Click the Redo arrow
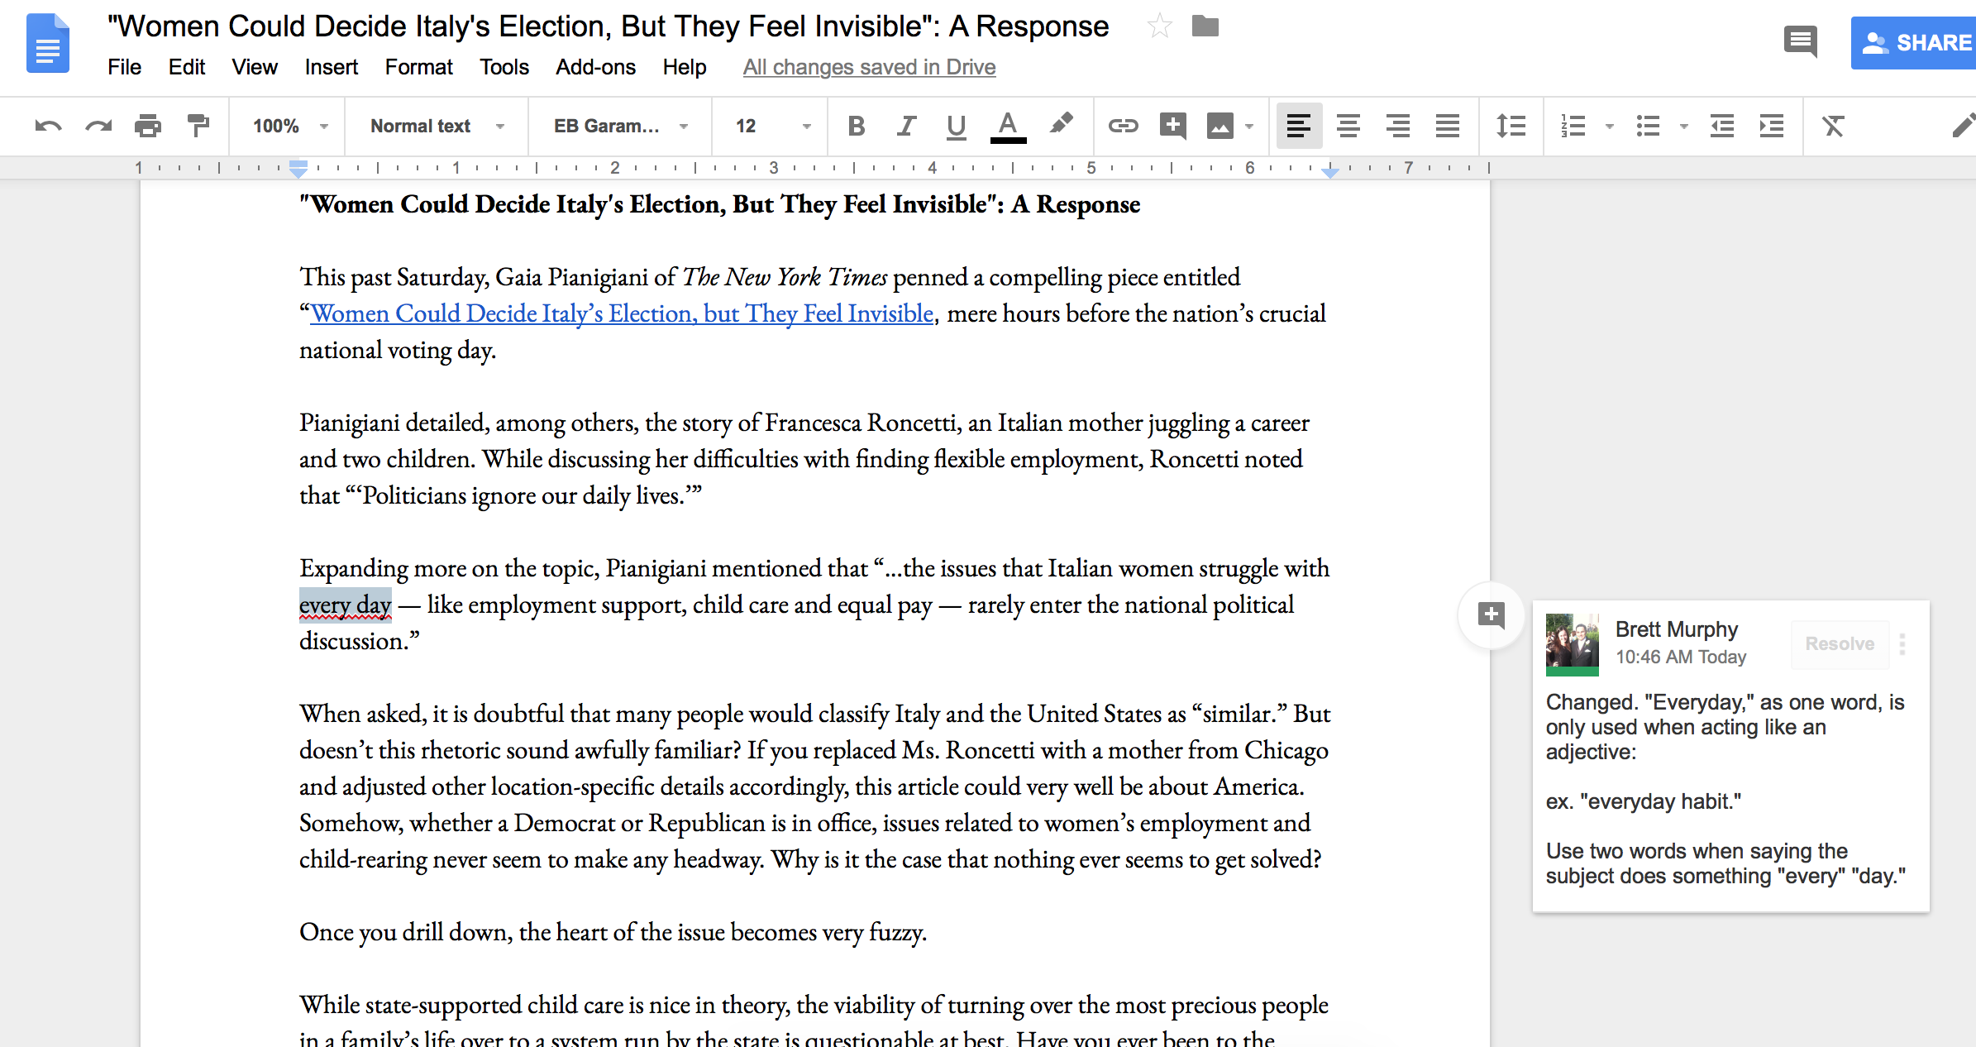The image size is (1976, 1047). point(98,126)
